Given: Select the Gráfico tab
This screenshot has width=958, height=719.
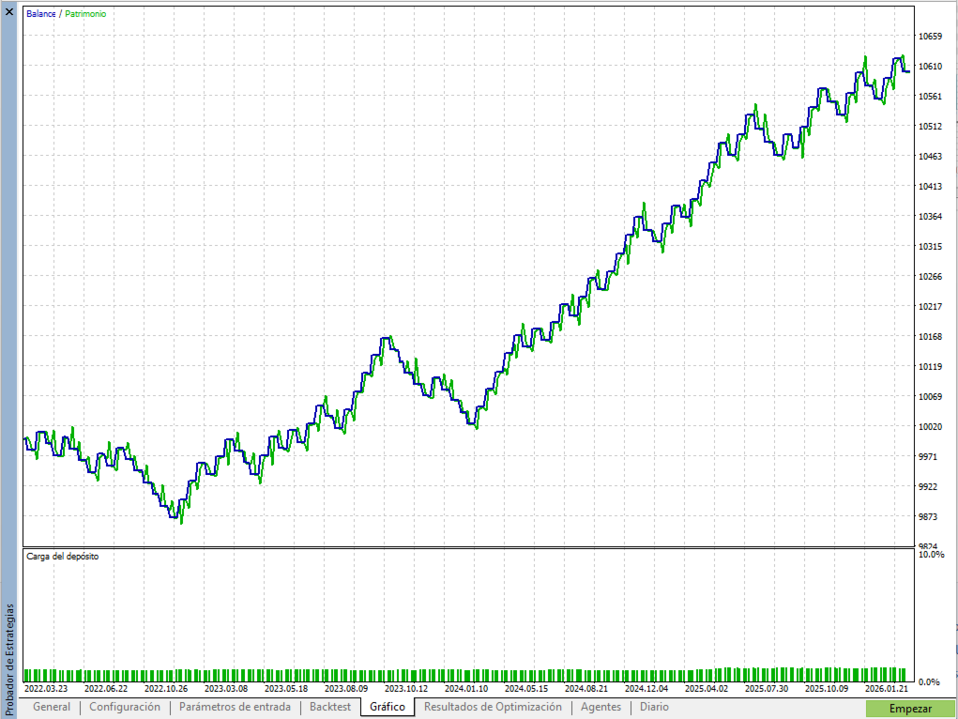Looking at the screenshot, I should 388,707.
